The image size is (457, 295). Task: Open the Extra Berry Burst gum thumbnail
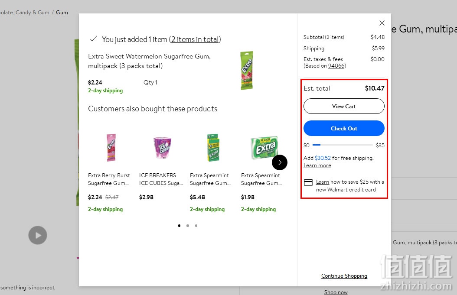tap(111, 148)
